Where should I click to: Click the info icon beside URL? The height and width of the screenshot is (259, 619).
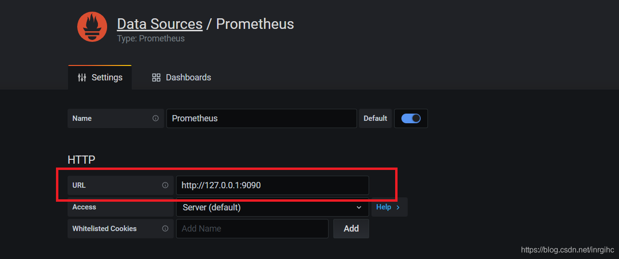(165, 185)
